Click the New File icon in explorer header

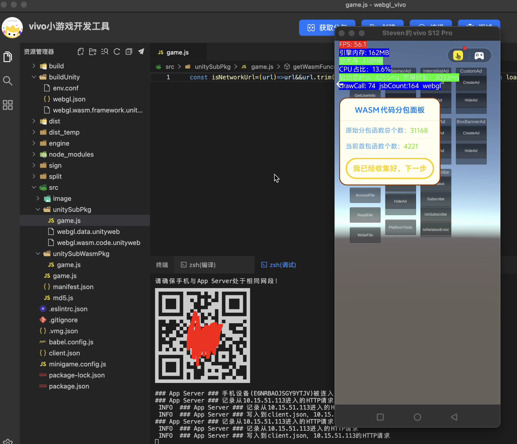pyautogui.click(x=81, y=52)
